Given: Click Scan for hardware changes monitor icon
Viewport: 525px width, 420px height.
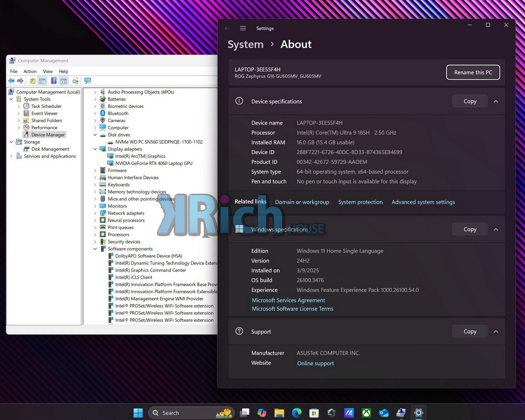Looking at the screenshot, I should 87,81.
